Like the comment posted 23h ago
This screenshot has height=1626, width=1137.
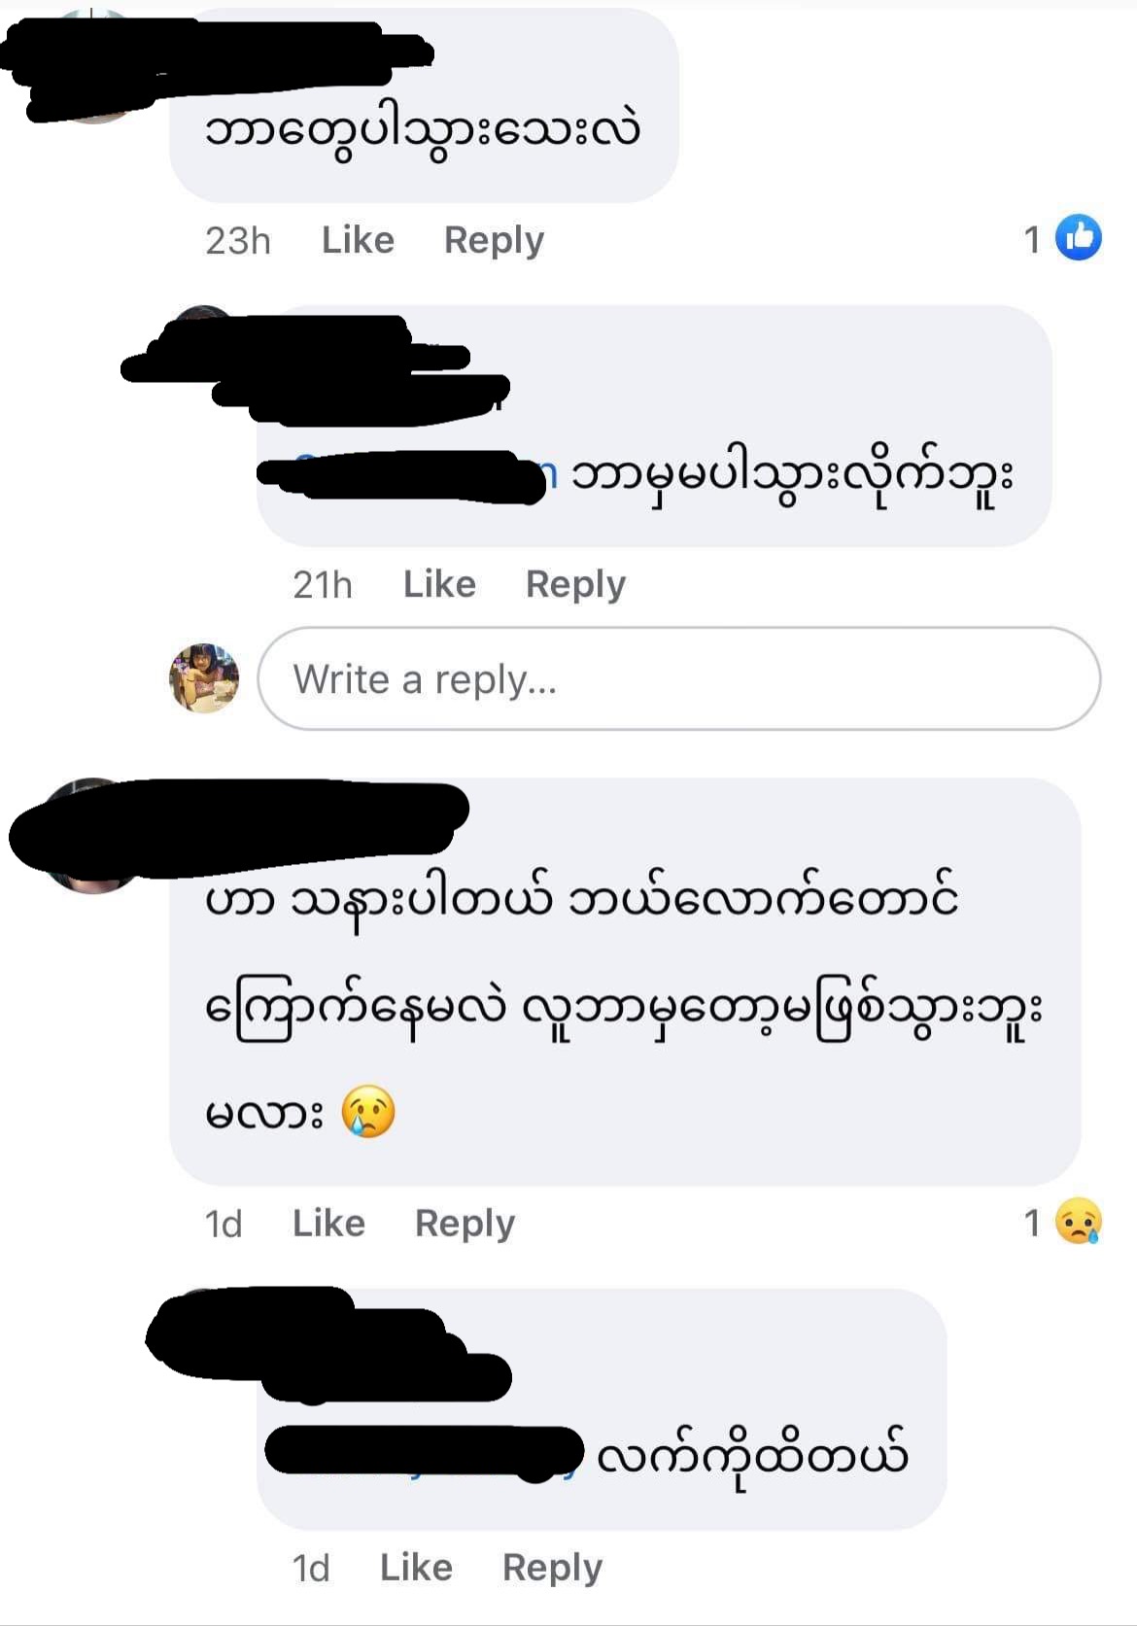click(x=358, y=240)
